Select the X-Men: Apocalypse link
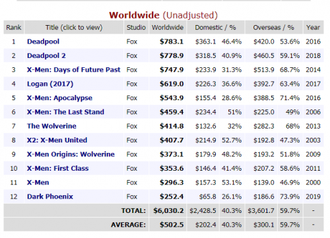The width and height of the screenshot is (330, 238). (x=59, y=98)
